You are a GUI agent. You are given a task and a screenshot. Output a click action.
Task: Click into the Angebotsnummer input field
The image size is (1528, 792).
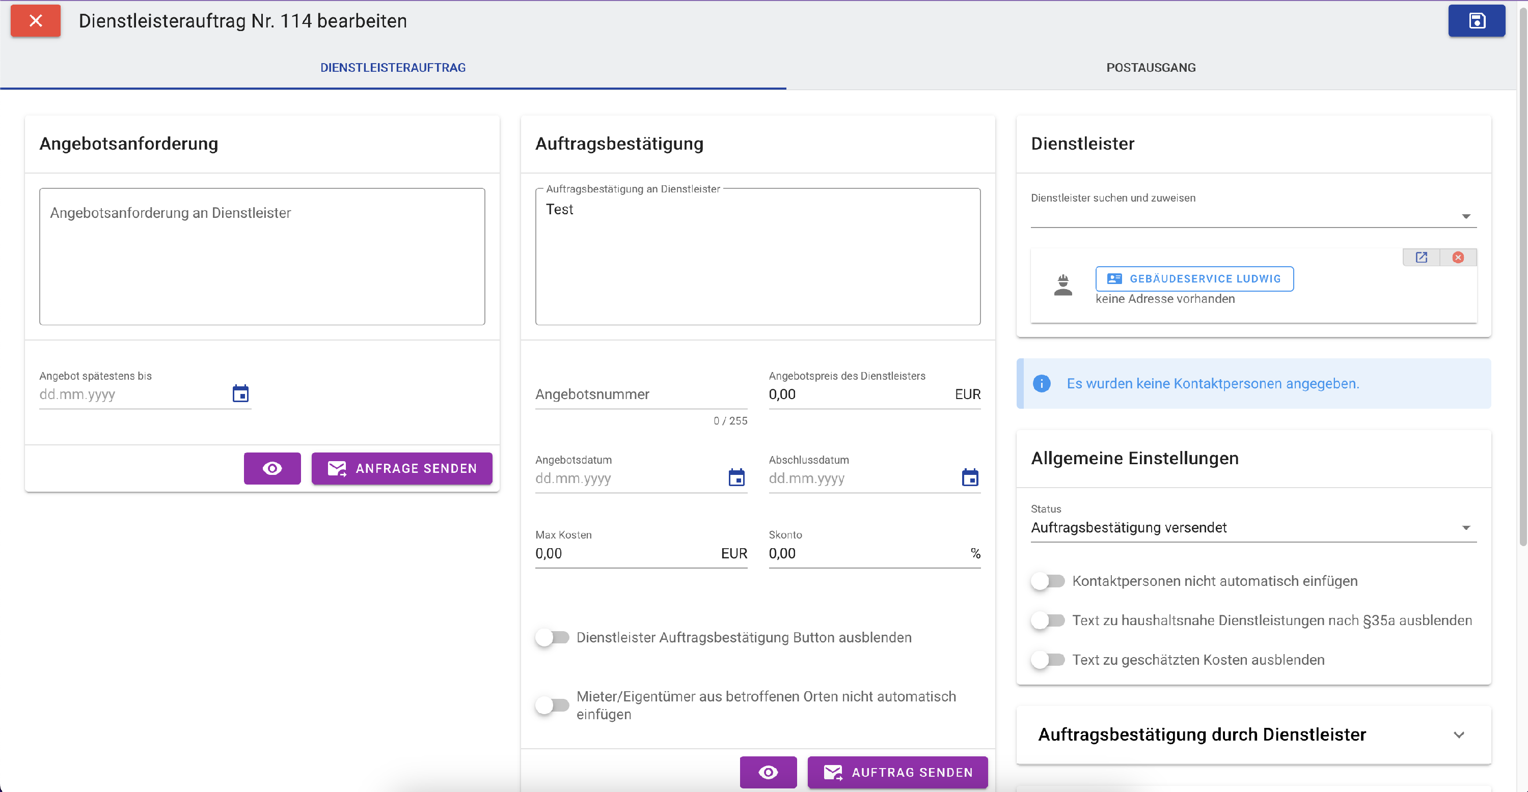coord(641,395)
